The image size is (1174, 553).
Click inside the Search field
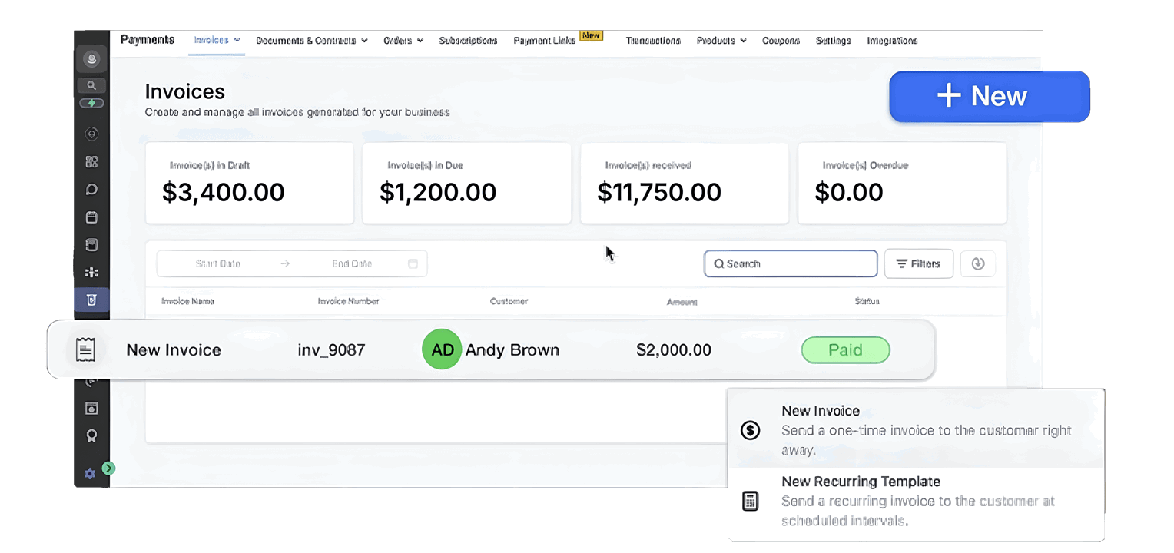pyautogui.click(x=790, y=263)
